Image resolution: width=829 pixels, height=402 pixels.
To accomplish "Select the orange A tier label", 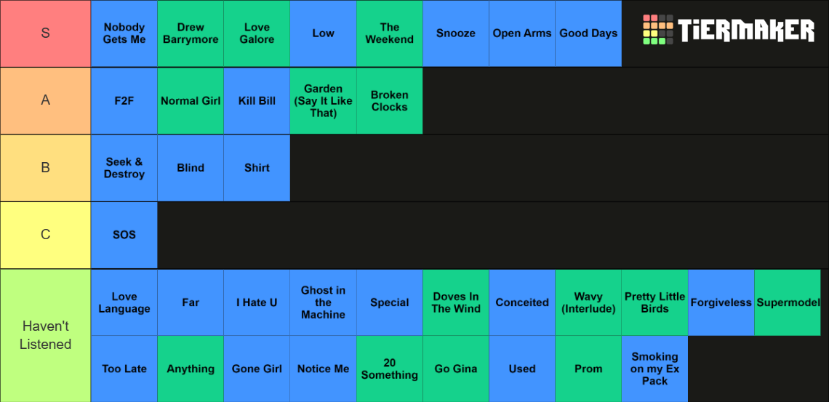I will point(46,100).
